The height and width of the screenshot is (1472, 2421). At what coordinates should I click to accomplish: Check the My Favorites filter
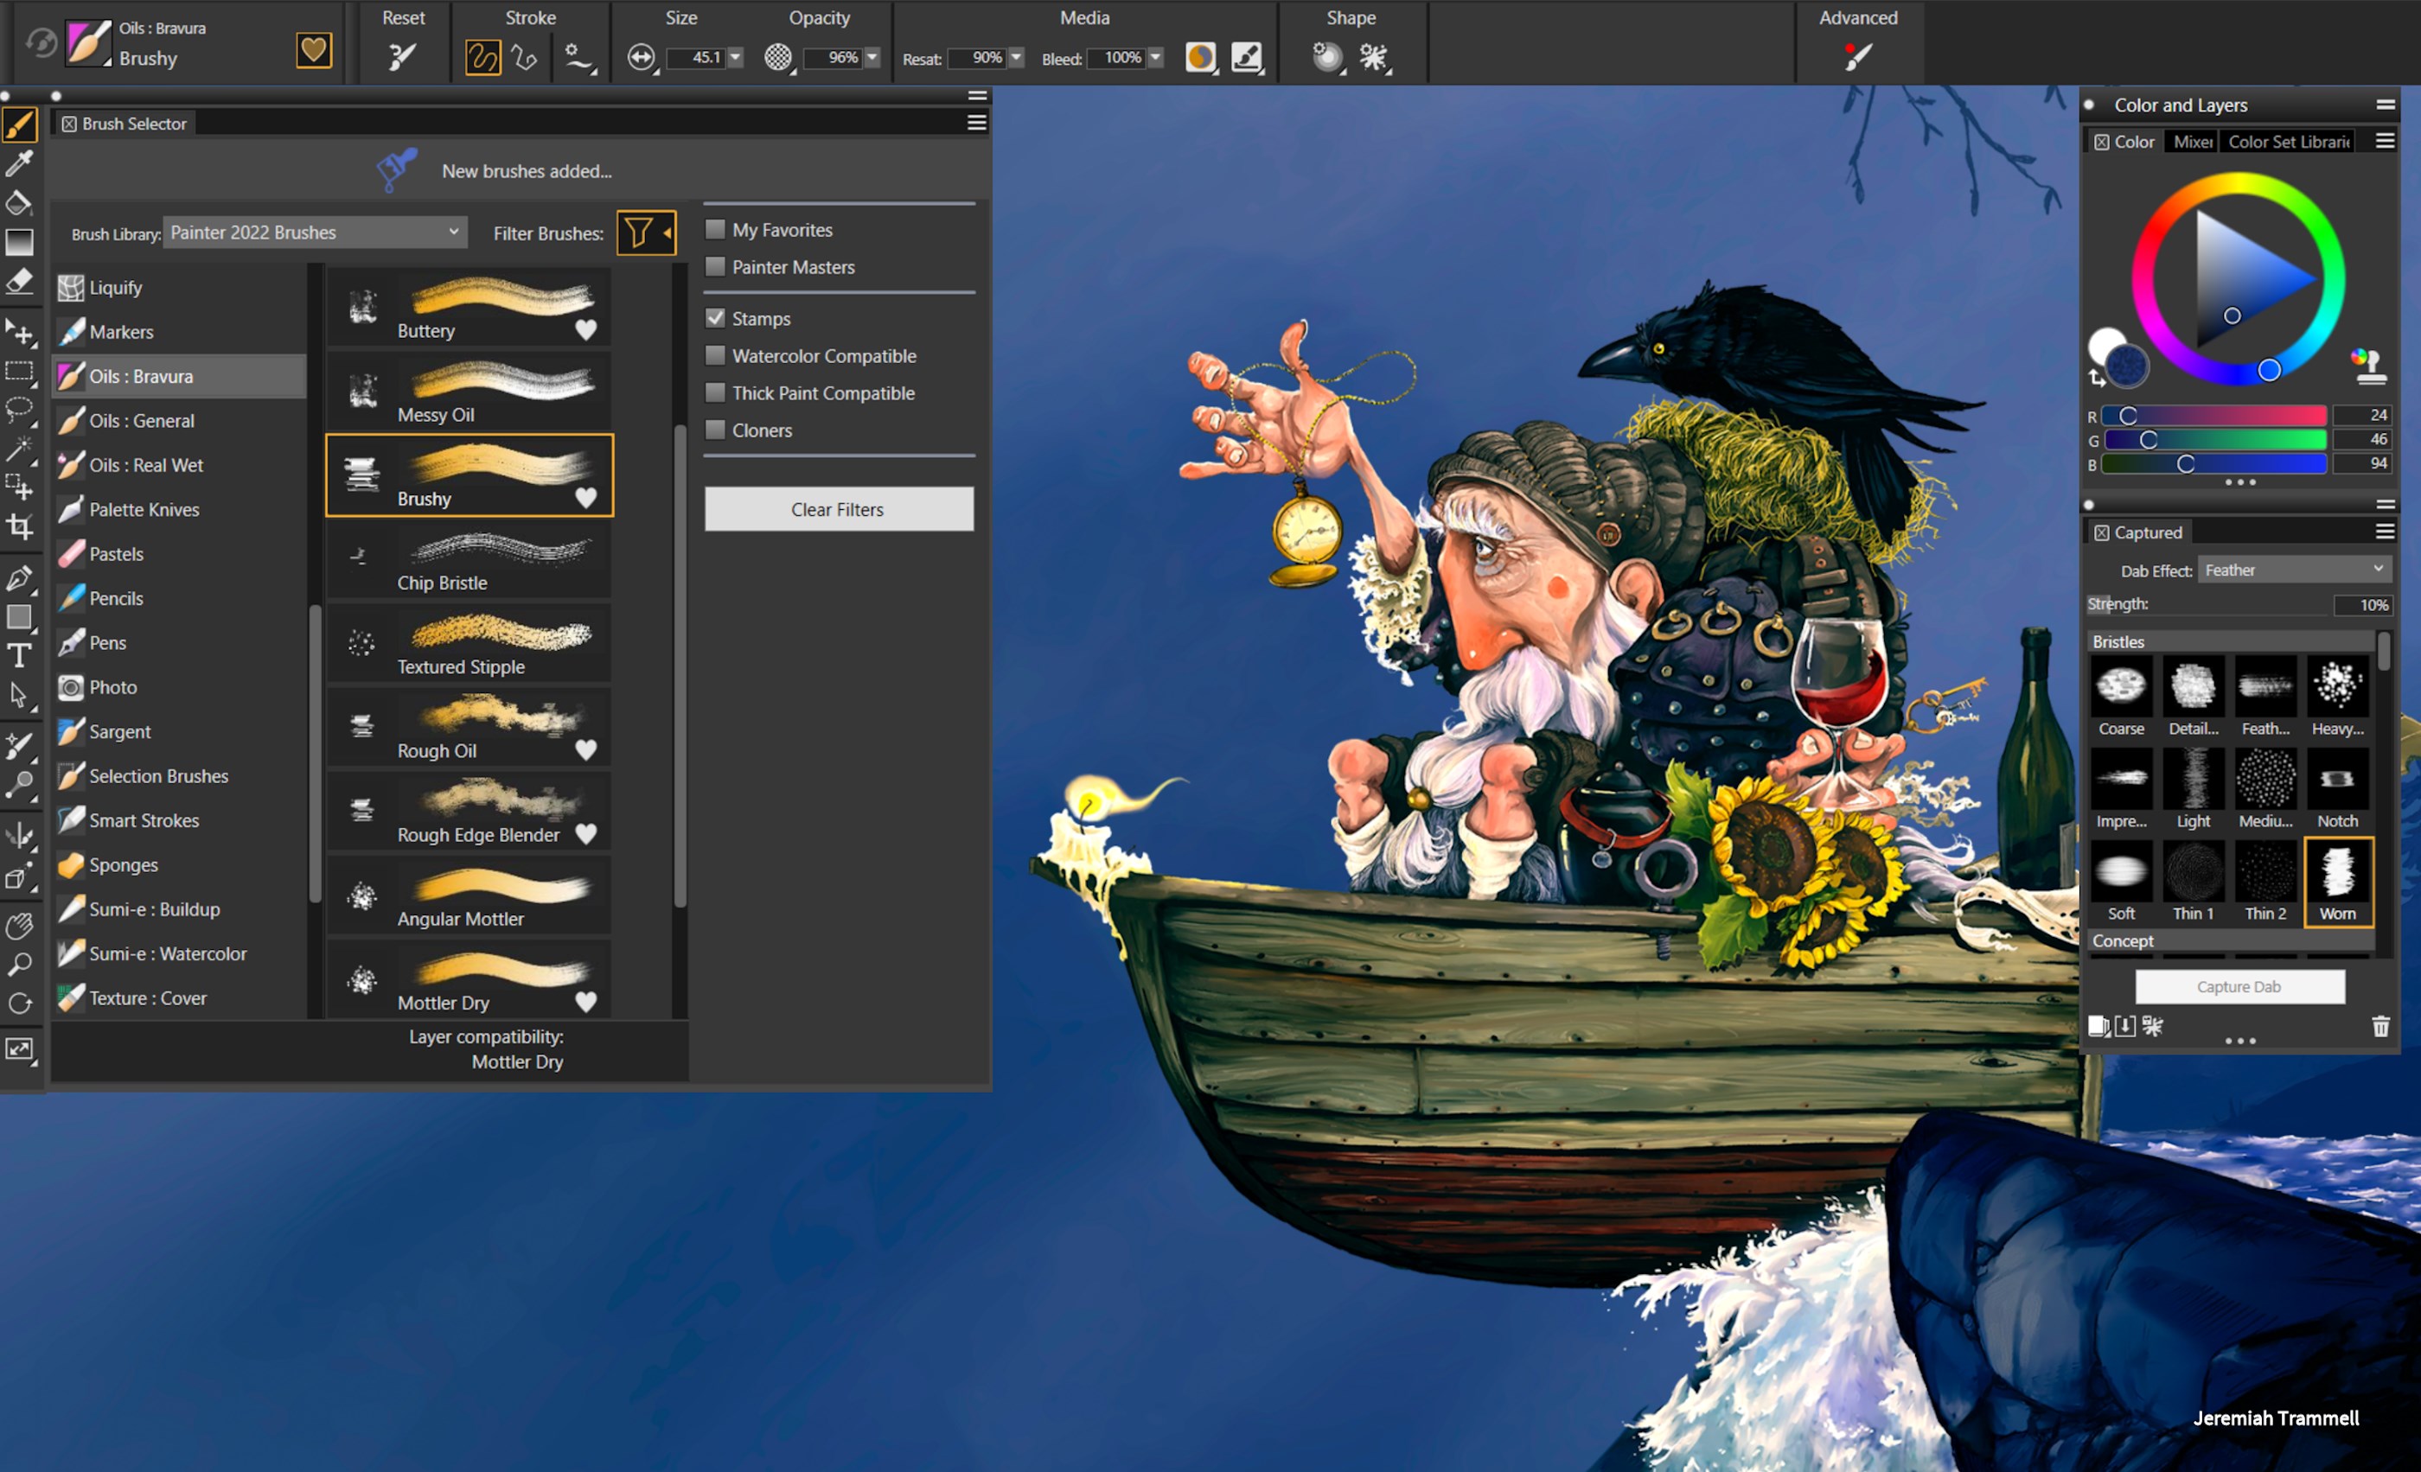click(x=715, y=229)
